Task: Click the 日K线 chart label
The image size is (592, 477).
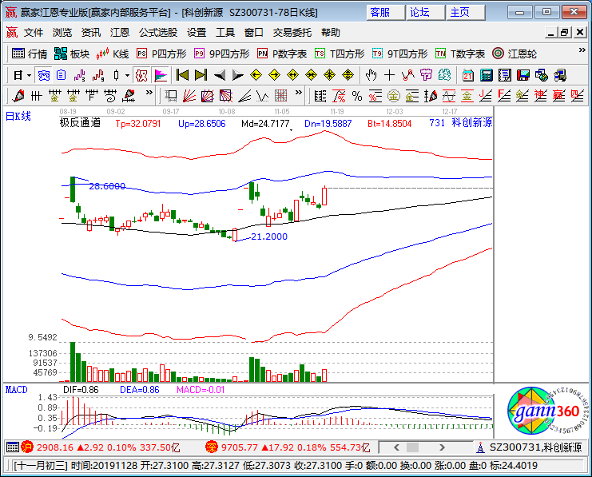Action: coord(18,117)
